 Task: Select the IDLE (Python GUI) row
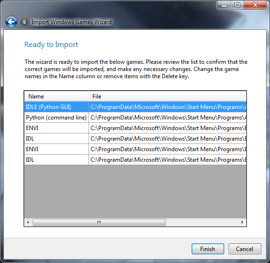135,107
